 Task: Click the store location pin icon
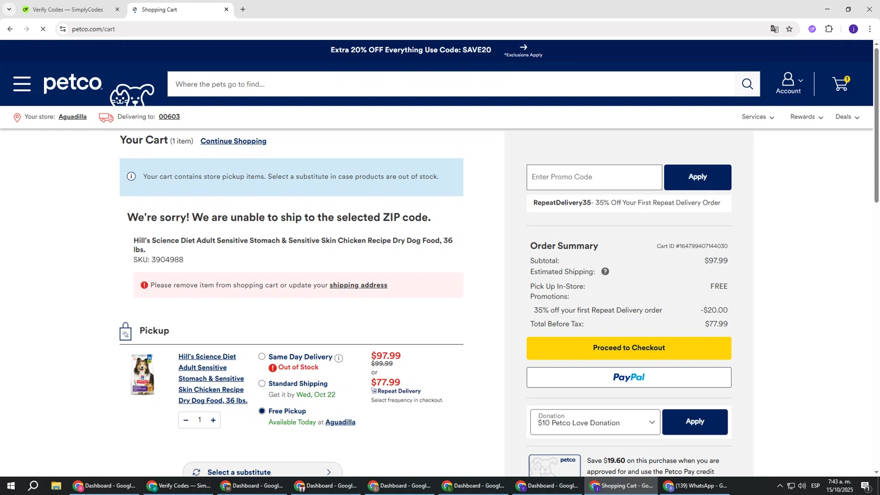(x=17, y=118)
